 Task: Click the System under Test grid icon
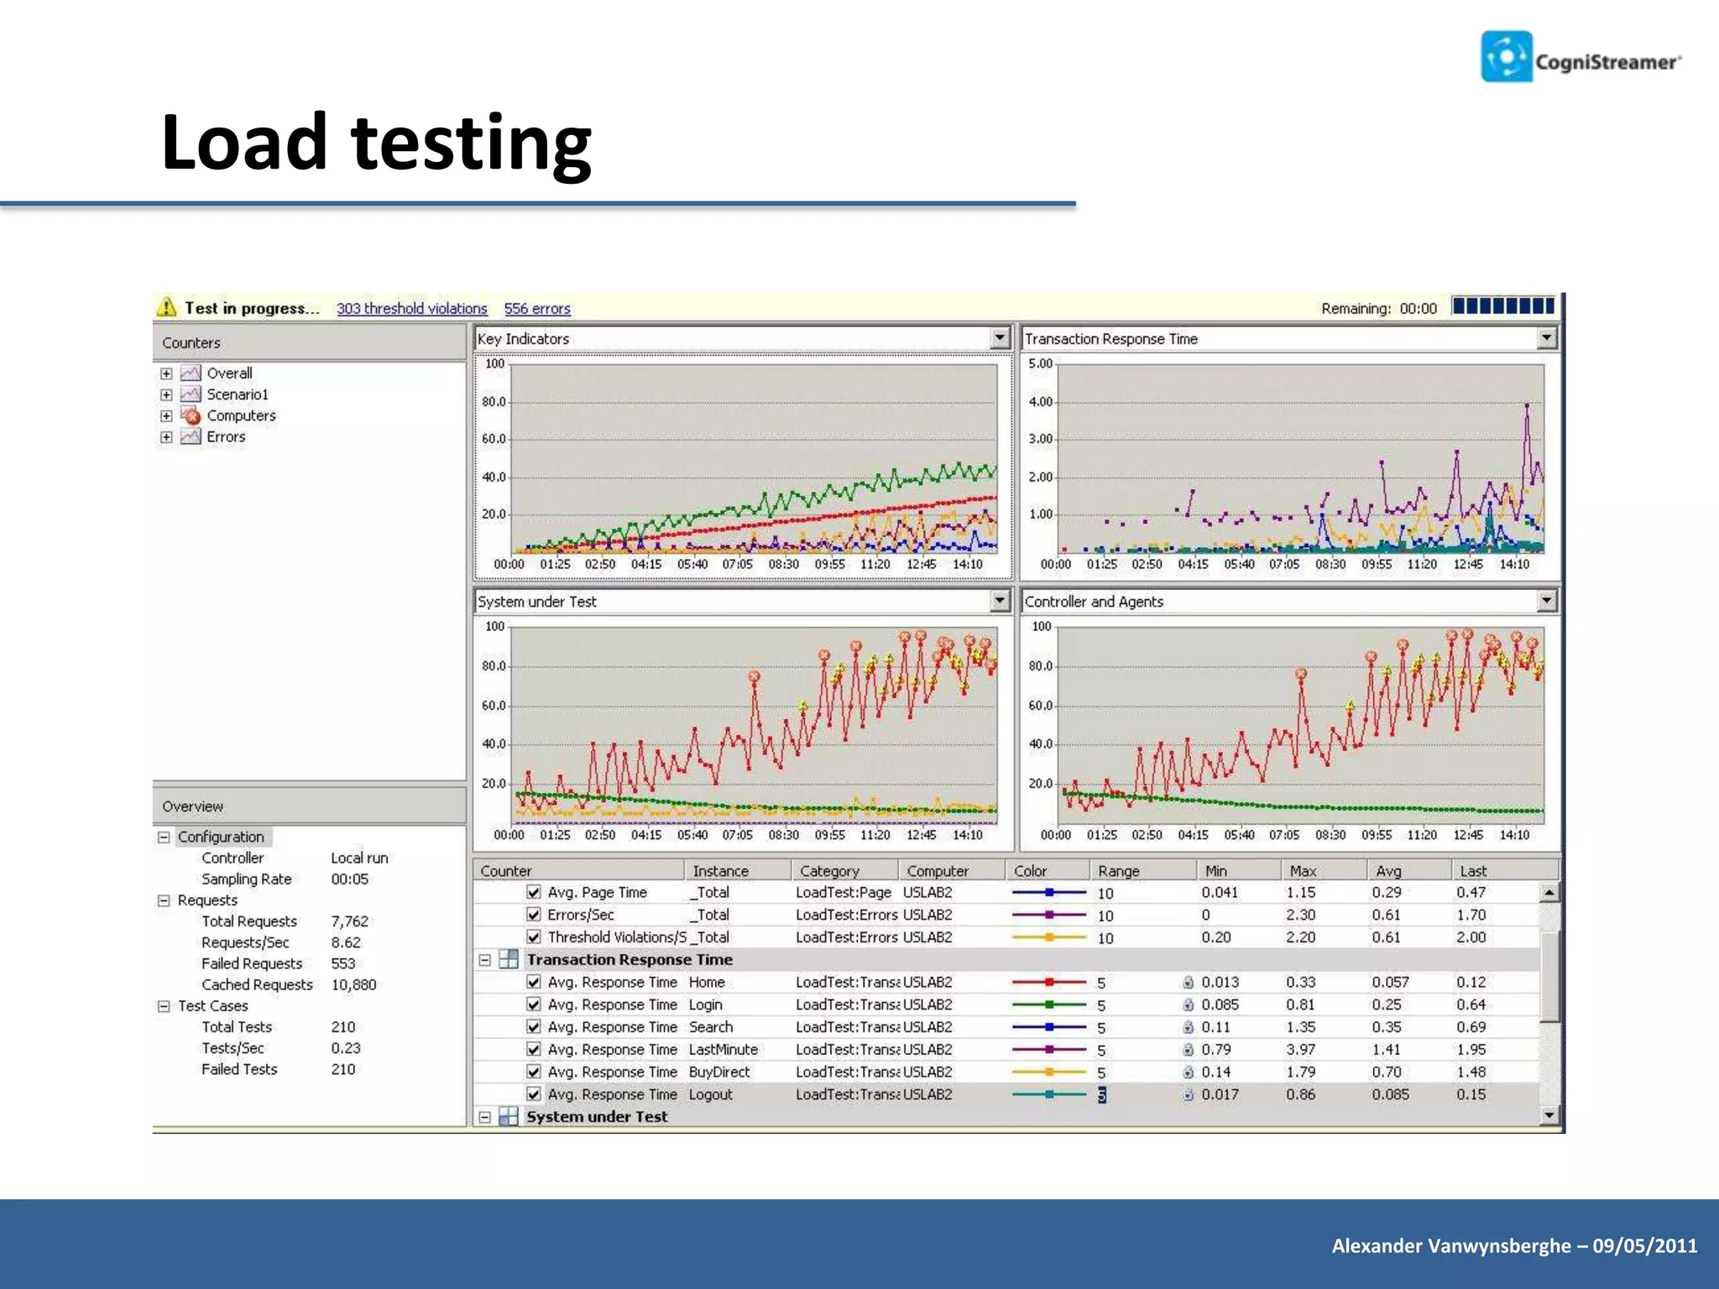click(509, 1116)
